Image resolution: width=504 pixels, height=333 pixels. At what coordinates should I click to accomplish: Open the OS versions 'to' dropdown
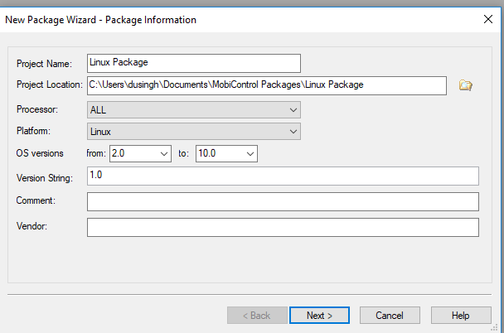[226, 153]
